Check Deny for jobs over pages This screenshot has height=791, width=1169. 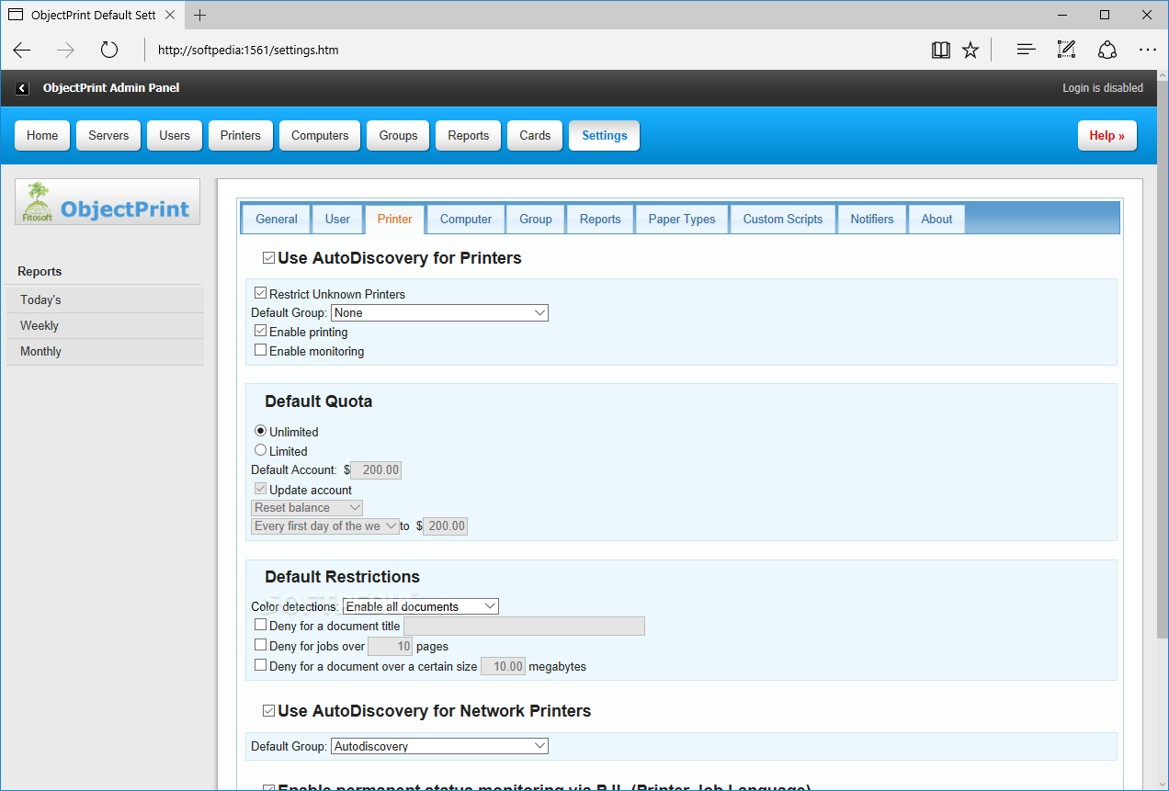click(261, 645)
